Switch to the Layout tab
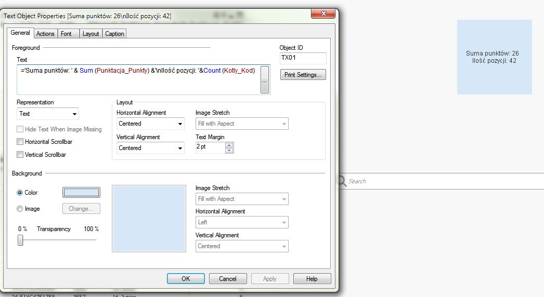 point(91,34)
